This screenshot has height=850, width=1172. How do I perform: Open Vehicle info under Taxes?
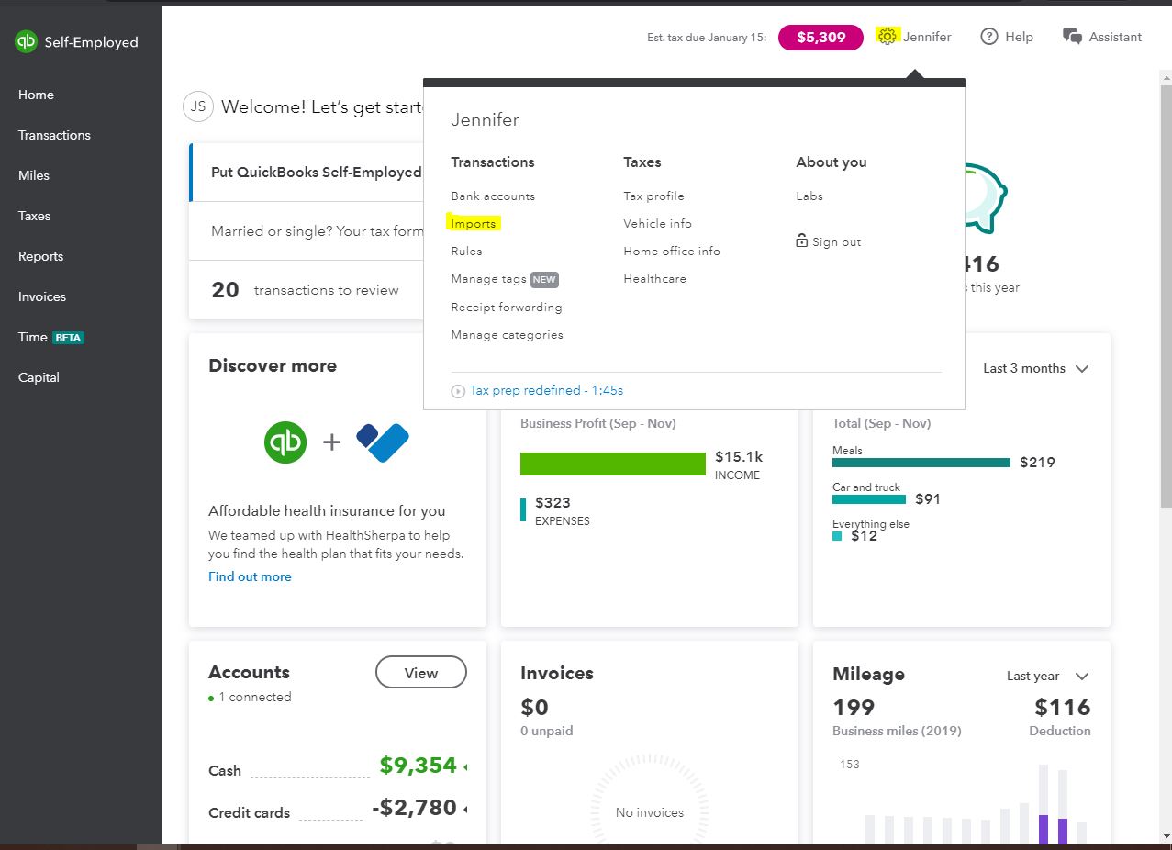click(x=657, y=223)
